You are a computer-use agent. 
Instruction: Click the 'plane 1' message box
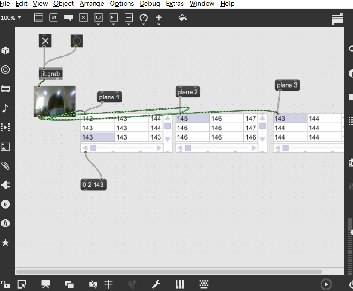110,97
